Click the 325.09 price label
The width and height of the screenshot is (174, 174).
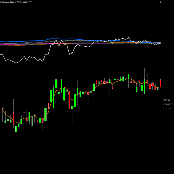pos(167,100)
